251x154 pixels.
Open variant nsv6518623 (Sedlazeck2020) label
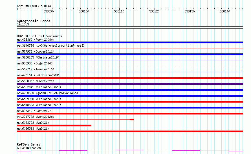tap(39, 105)
